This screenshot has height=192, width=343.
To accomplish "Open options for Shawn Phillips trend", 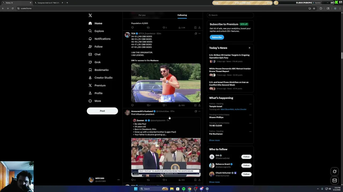I will (x=250, y=115).
